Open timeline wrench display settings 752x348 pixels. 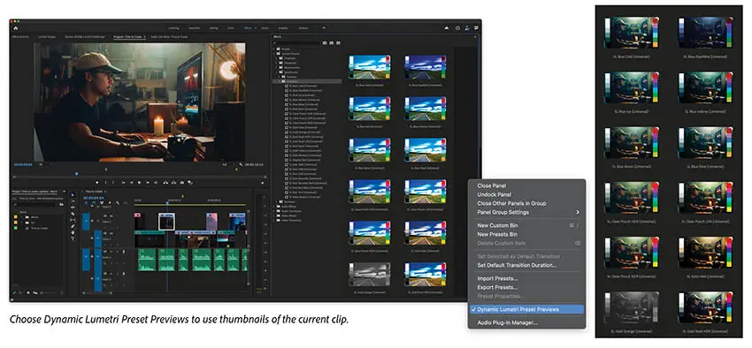(118, 202)
